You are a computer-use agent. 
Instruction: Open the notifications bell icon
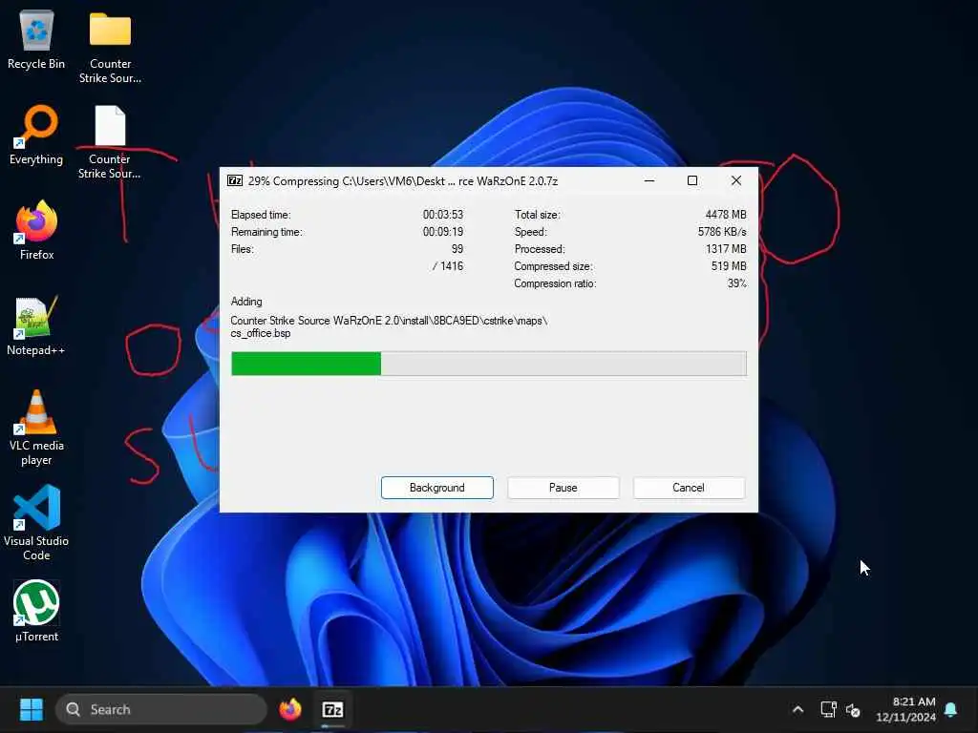click(x=951, y=709)
